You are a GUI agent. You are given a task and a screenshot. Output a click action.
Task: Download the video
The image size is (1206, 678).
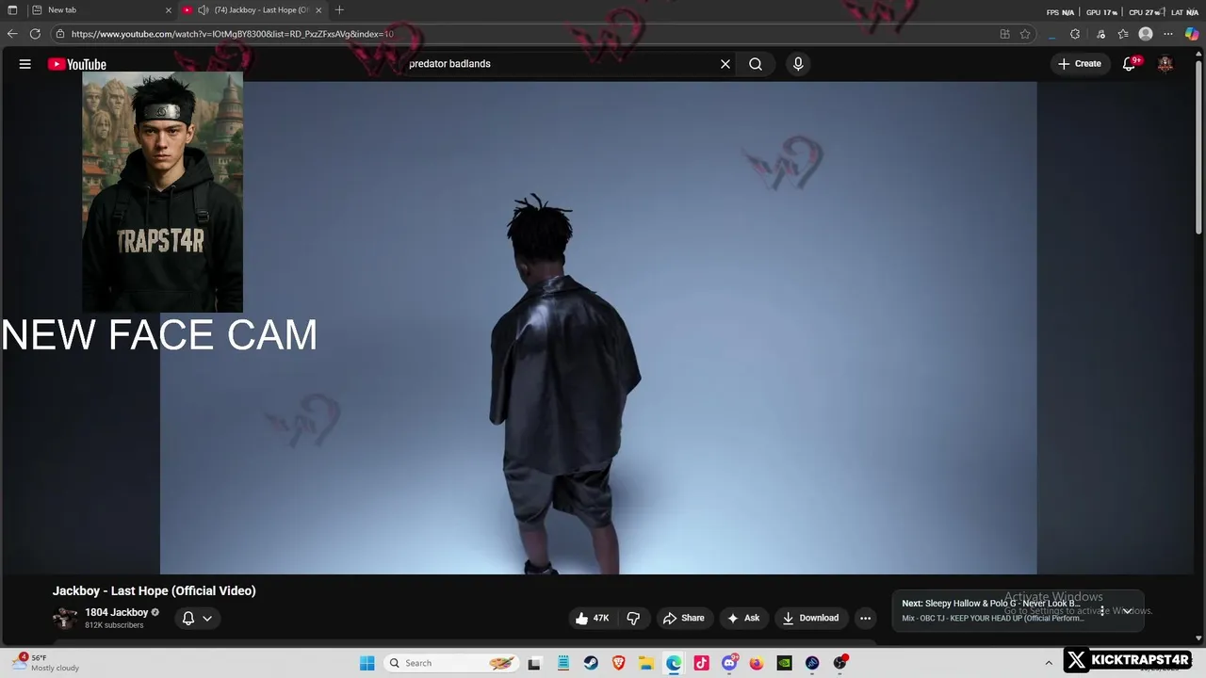coord(810,618)
